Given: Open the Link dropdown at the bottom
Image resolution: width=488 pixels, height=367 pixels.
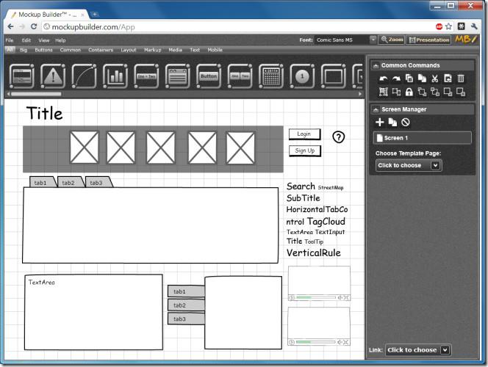Looking at the screenshot, I should point(418,350).
